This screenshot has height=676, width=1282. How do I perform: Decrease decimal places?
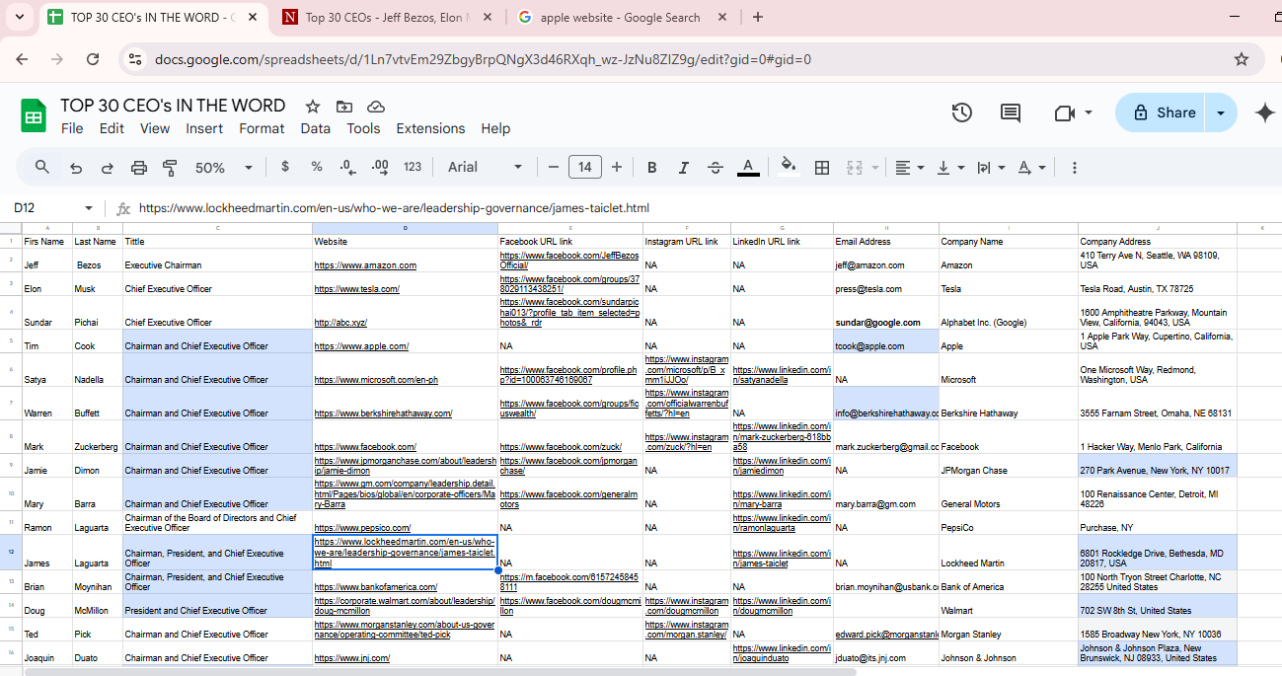(347, 167)
